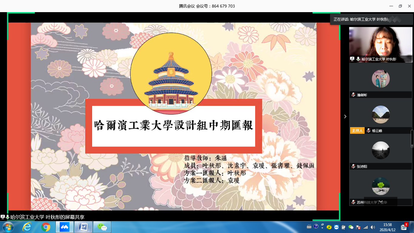The height and width of the screenshot is (233, 414).
Task: Click the muted mic icon beside 潘剑彬
Action: [353, 95]
